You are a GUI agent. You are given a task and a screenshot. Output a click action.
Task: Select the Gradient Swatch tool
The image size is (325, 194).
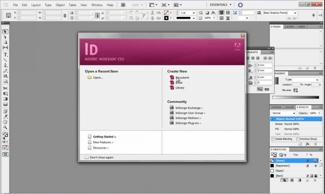tap(5, 99)
